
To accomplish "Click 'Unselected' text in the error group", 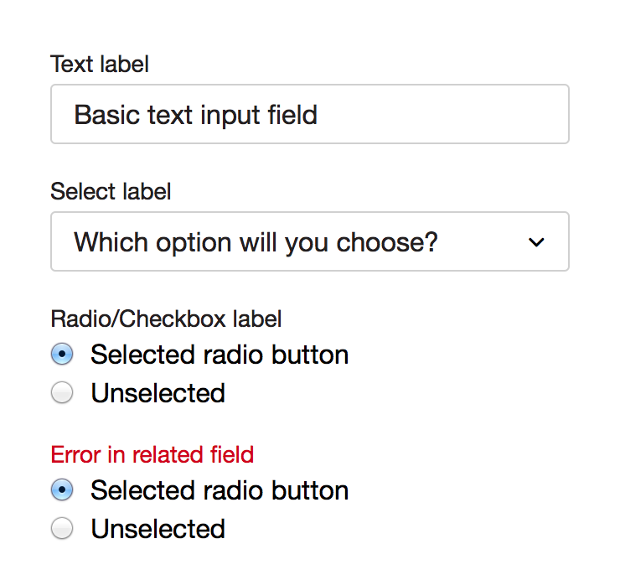I will (x=158, y=529).
